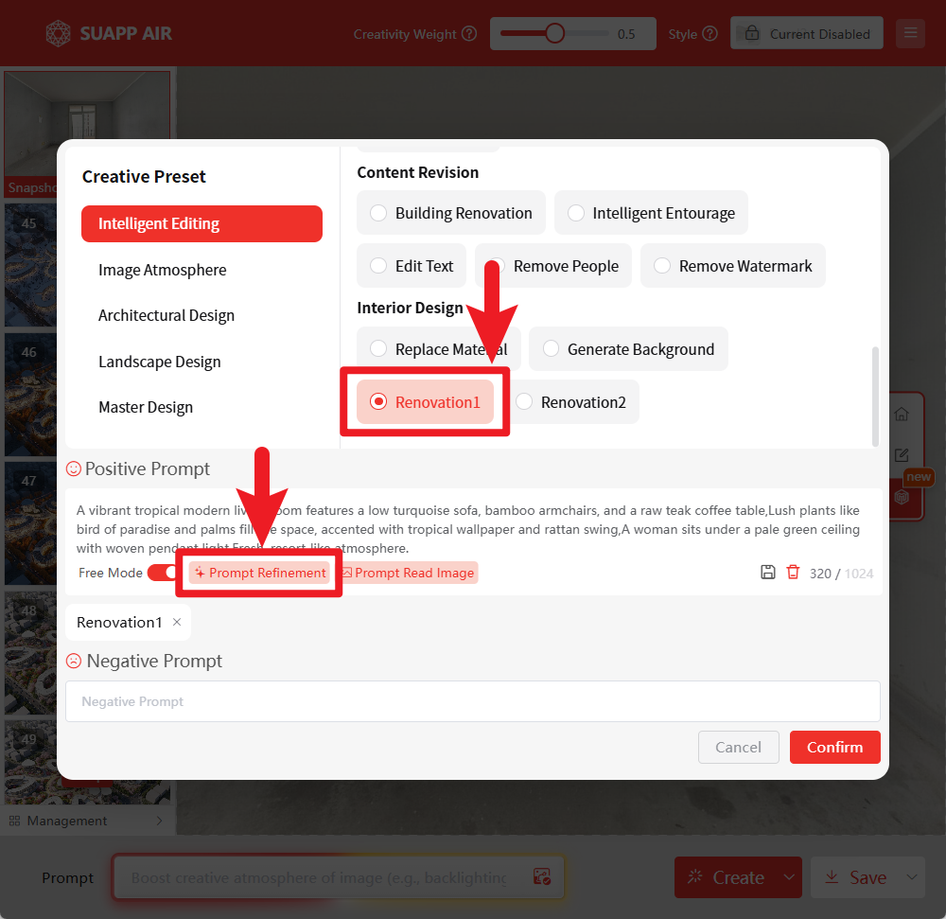Expand the Create button dropdown arrow
Viewport: 946px width, 919px height.
pos(789,877)
